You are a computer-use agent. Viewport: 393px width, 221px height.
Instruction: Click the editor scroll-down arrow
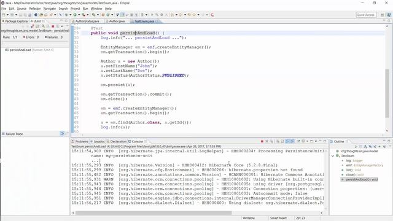click(387, 131)
